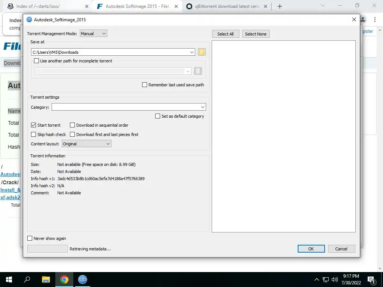
Task: Click the qBittorrent logo in dialog title bar
Action: [x=29, y=19]
